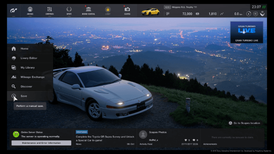Click the Home house icon
The width and height of the screenshot is (274, 154).
coord(14,48)
